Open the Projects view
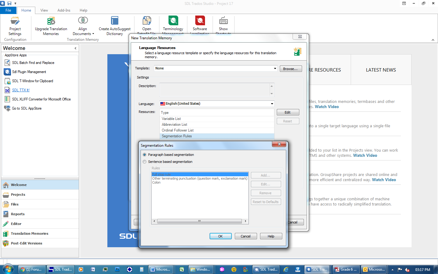 tap(40, 195)
